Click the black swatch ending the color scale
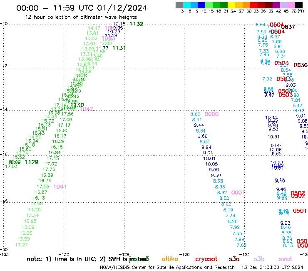 click(299, 5)
